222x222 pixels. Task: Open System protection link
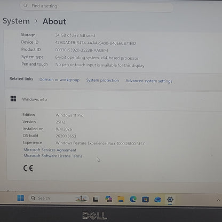pos(102,81)
